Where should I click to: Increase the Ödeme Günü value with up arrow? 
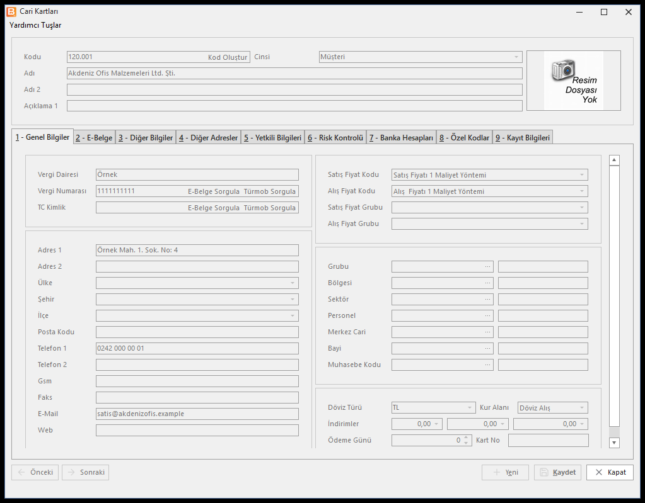pos(466,438)
